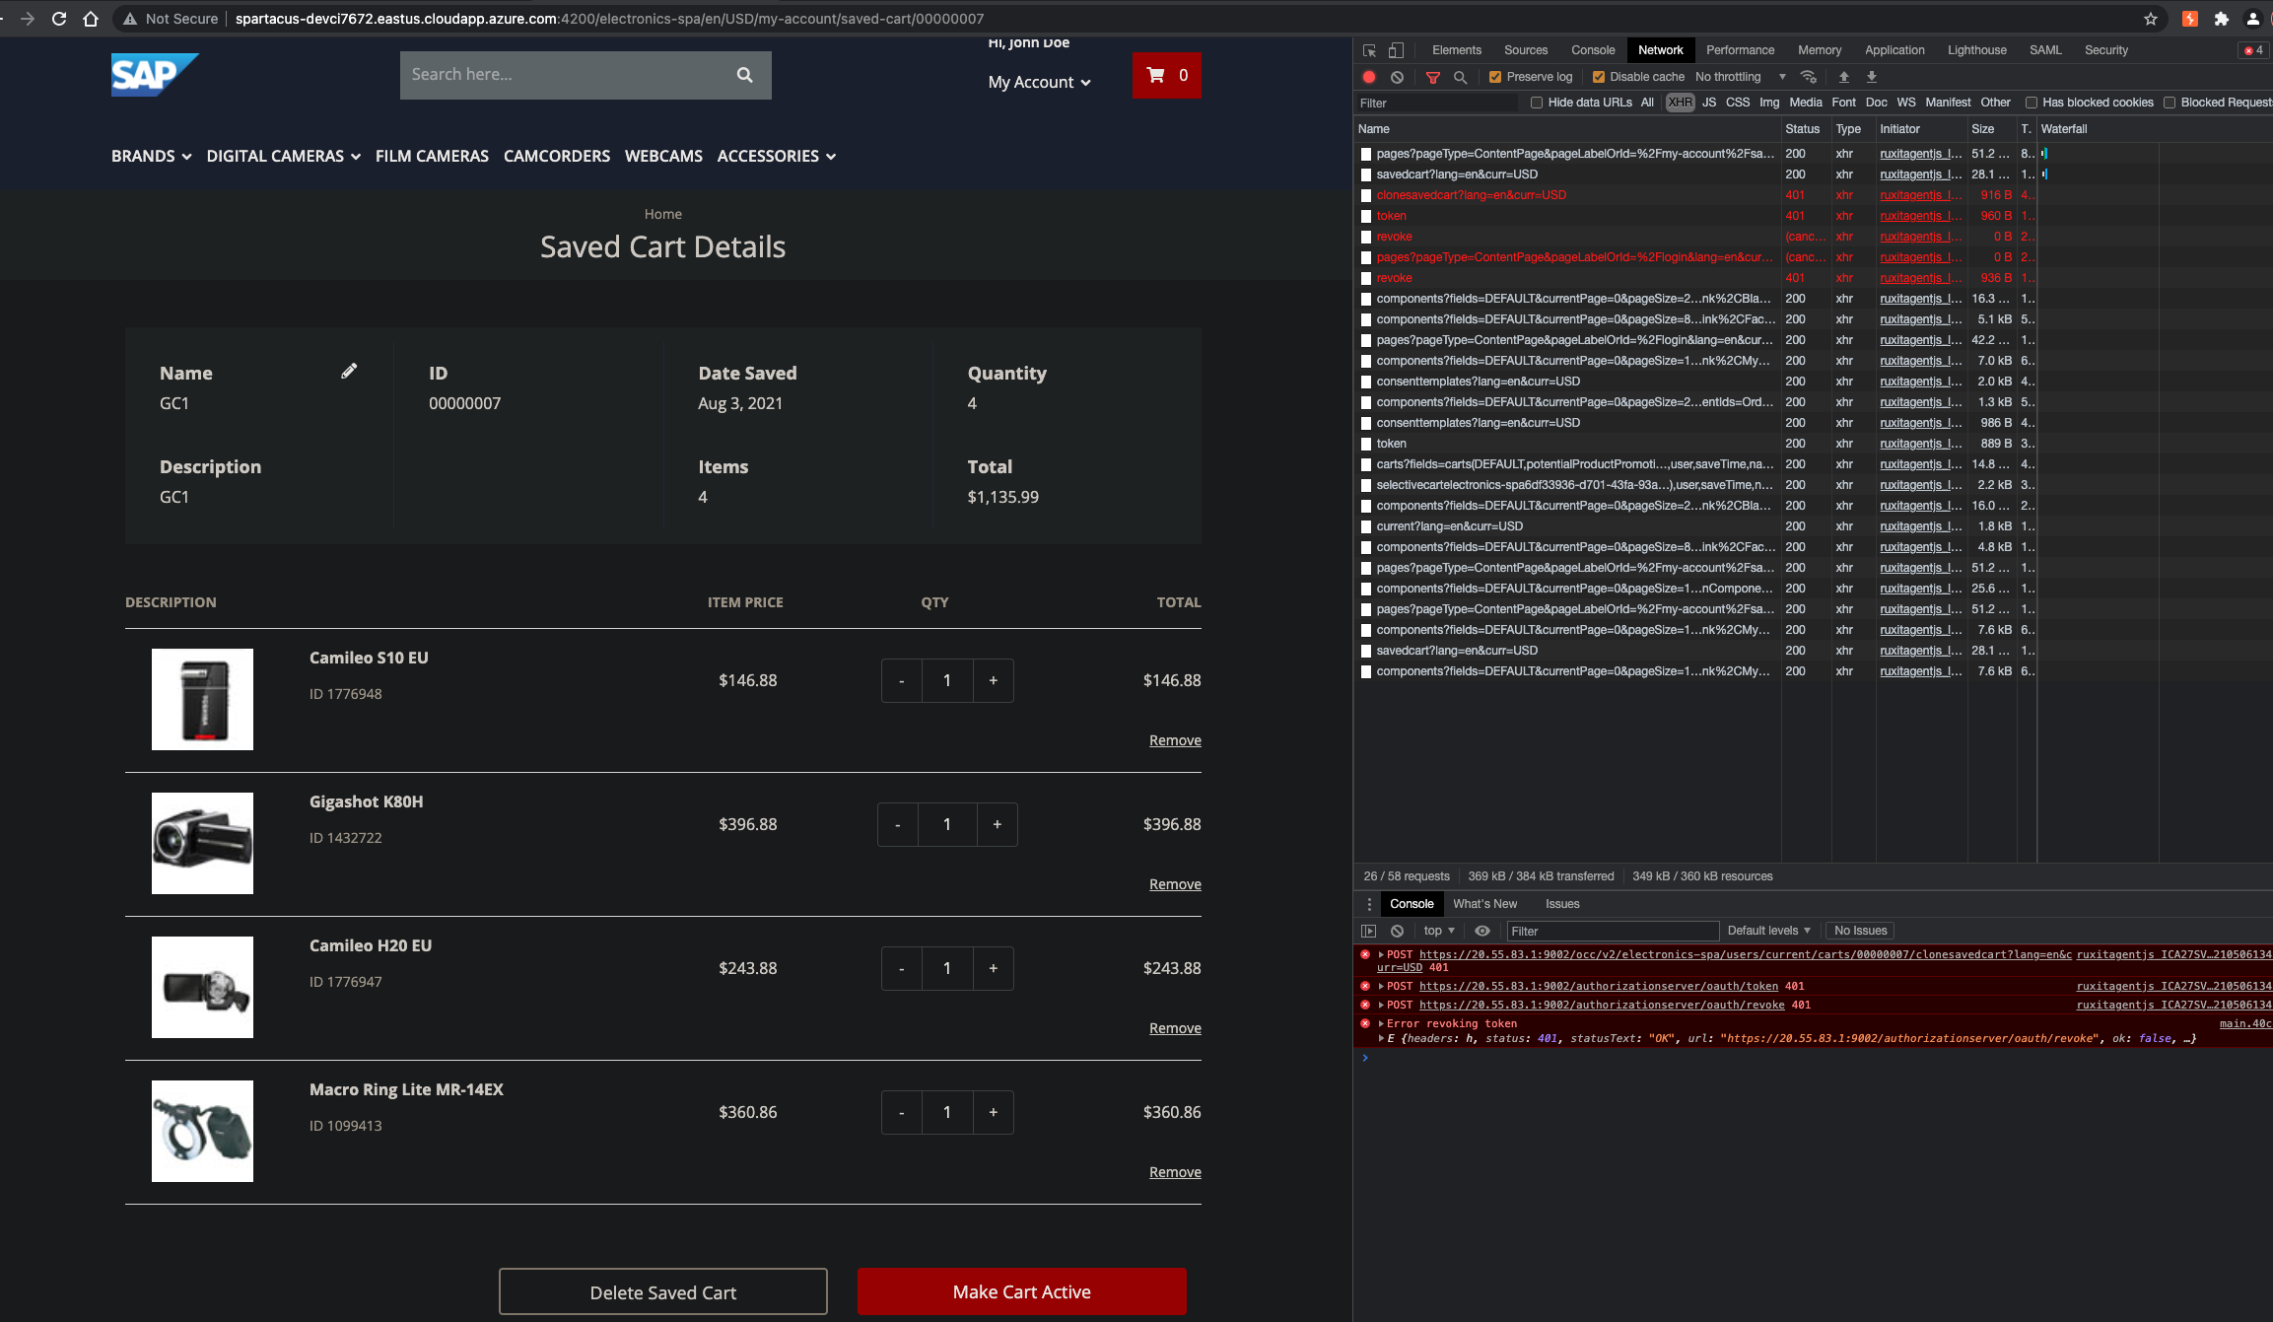Open the shopping cart icon in the header
This screenshot has width=2273, height=1322.
pyautogui.click(x=1166, y=75)
